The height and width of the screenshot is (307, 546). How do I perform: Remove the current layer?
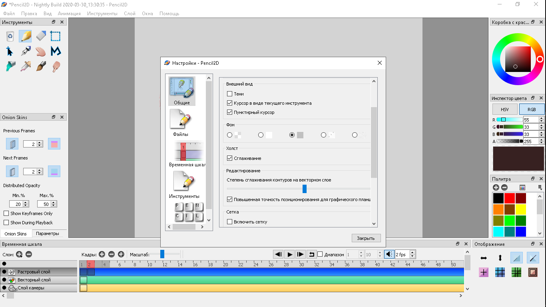point(29,254)
